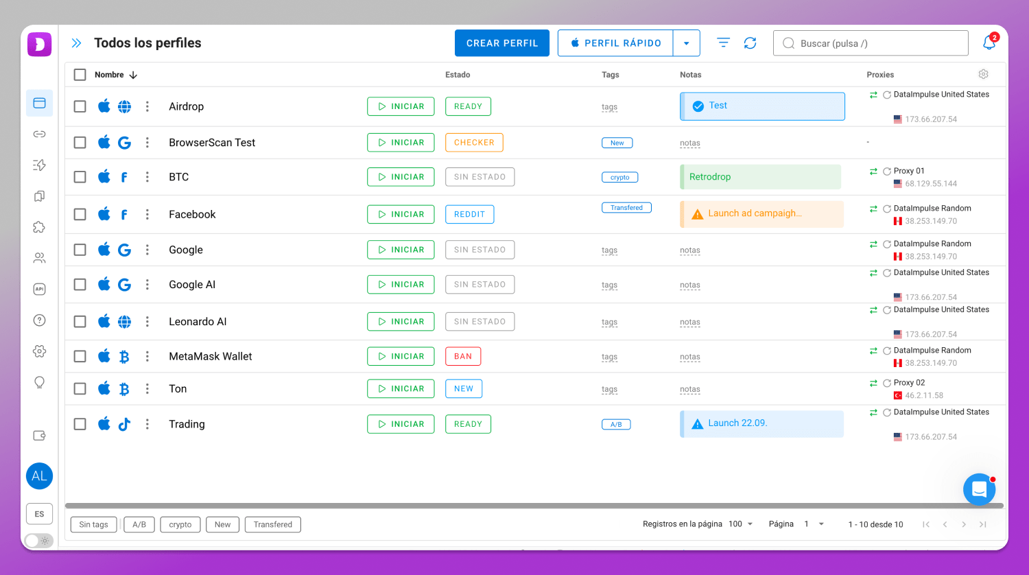Filter by A/B tag chip at bottom
The width and height of the screenshot is (1029, 575).
[x=139, y=524]
